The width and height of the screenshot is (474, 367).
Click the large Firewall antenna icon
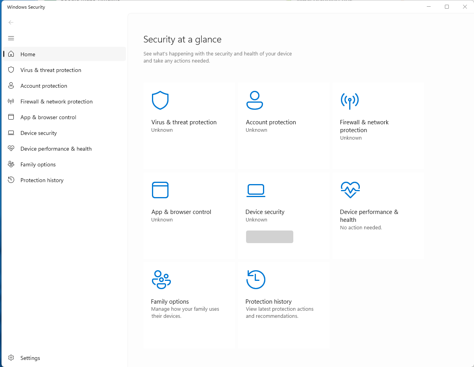[x=350, y=101]
